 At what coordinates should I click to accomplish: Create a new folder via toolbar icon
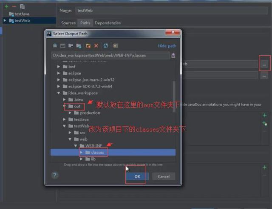click(88, 46)
